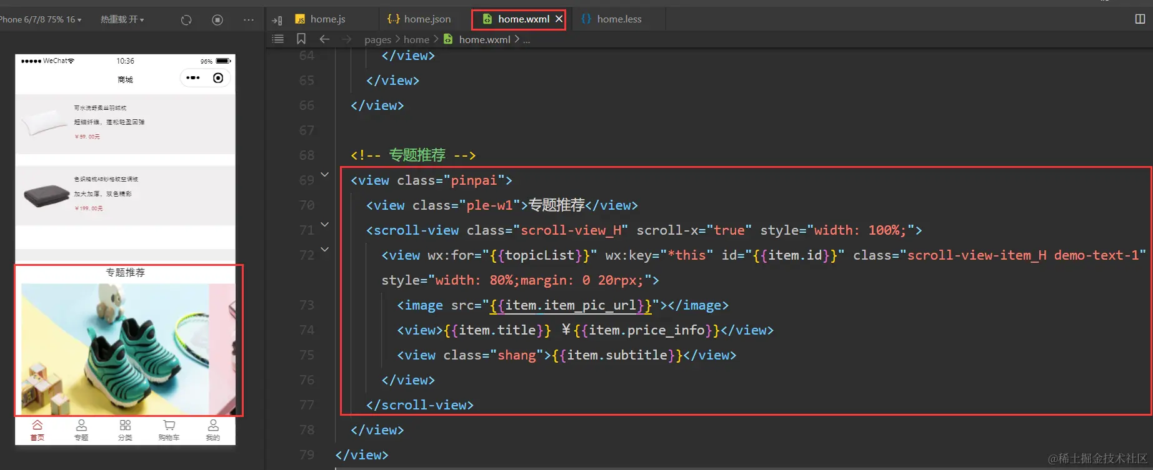Viewport: 1153px width, 470px height.
Task: Open the dark grey quilt product item
Action: point(125,195)
